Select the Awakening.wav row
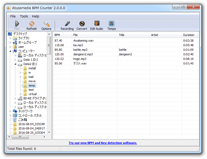The image size is (207, 159). pos(126,41)
